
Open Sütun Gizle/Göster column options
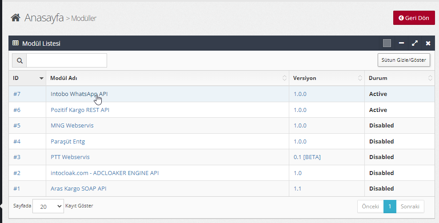[x=403, y=60]
